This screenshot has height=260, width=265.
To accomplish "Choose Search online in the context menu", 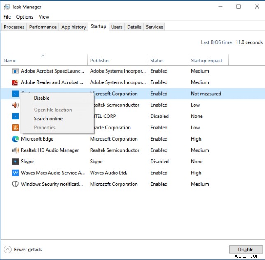I will [57, 119].
